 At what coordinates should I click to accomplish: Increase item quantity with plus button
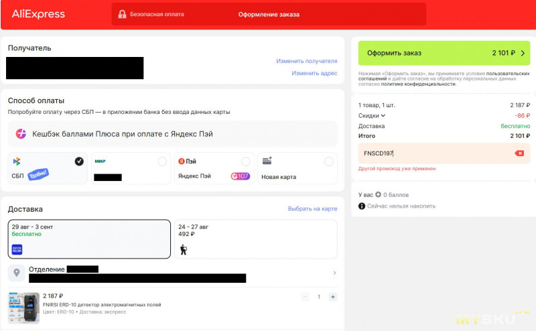[332, 297]
